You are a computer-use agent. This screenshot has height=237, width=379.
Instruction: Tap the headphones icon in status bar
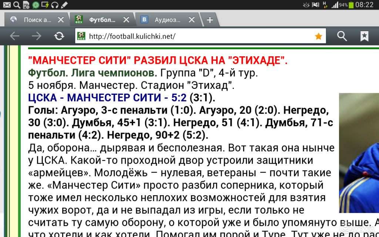(55, 5)
